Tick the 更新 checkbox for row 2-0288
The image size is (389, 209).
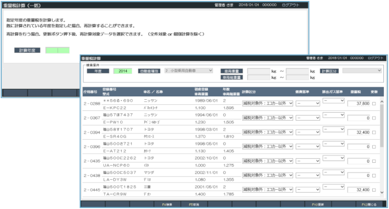[x=374, y=104]
